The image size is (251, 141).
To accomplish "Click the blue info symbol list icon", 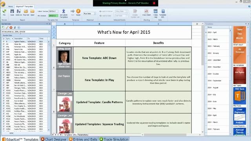I will [19, 27].
